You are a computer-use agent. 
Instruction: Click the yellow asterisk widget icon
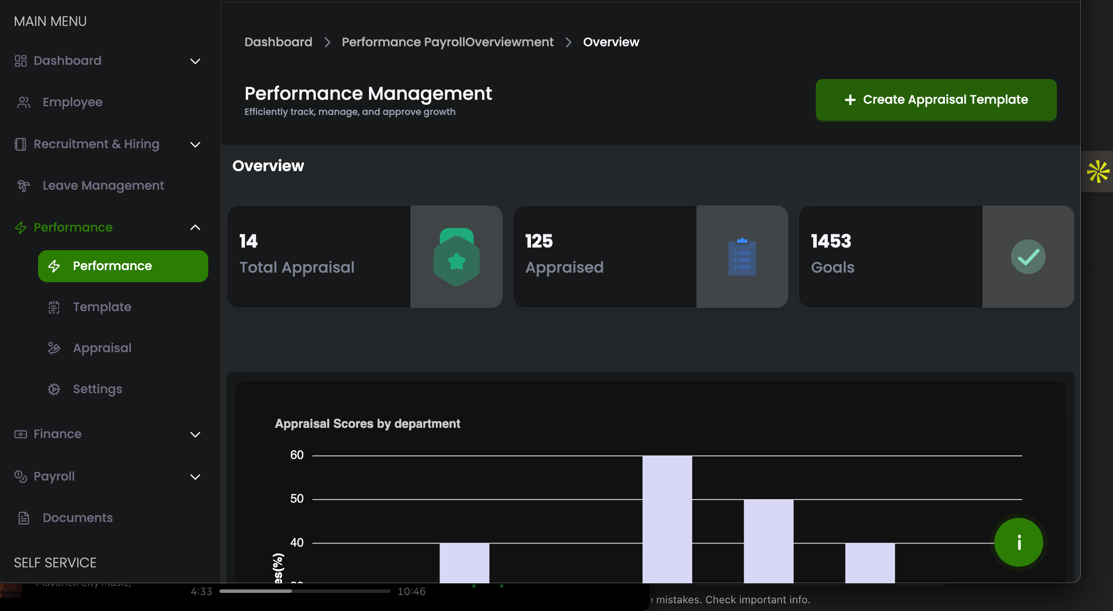[x=1097, y=172]
